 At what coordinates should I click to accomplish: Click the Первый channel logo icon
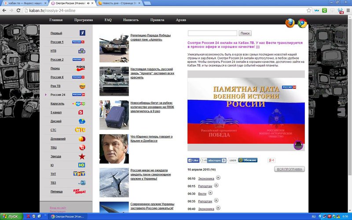(x=82, y=33)
